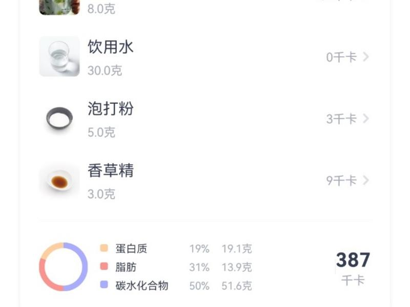
Task: Click the 30.0克 weight under 饮用水
Action: [x=105, y=70]
